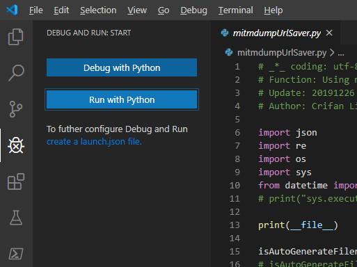The height and width of the screenshot is (267, 357).
Task: Open the Explorer files view
Action: point(16,37)
